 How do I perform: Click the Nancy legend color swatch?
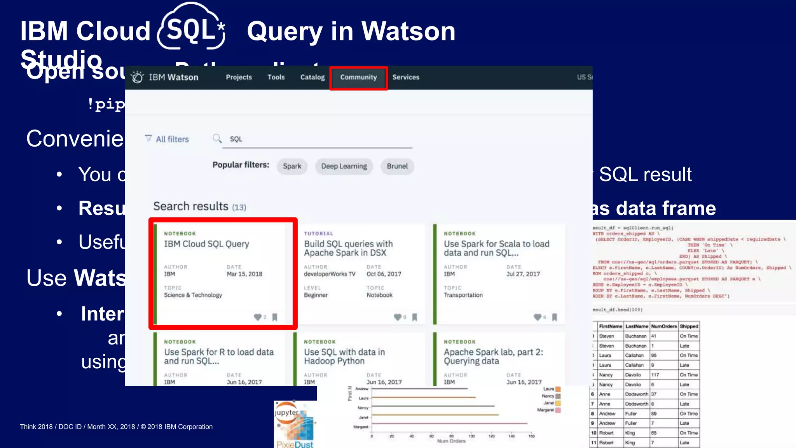coord(558,396)
